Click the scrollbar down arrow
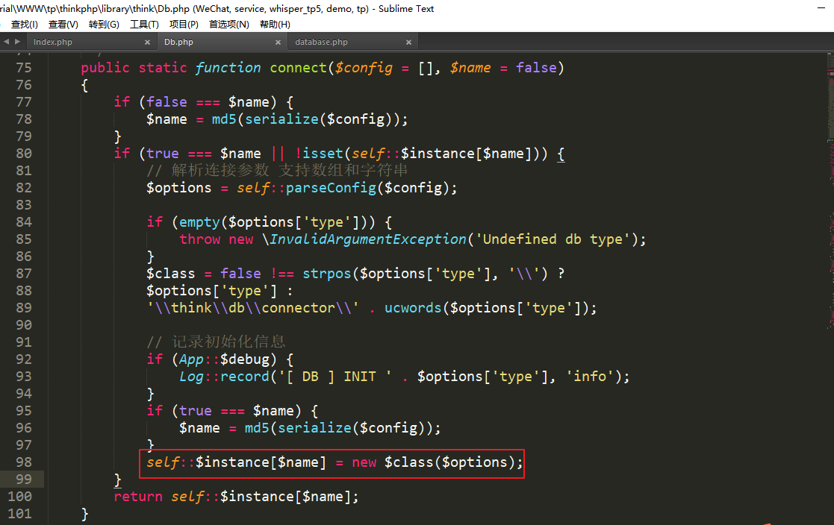The height and width of the screenshot is (525, 834). pos(829,520)
